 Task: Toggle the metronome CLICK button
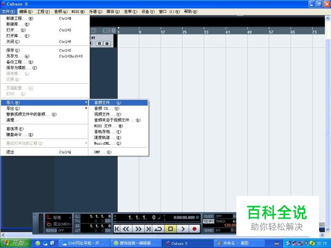pos(209,216)
